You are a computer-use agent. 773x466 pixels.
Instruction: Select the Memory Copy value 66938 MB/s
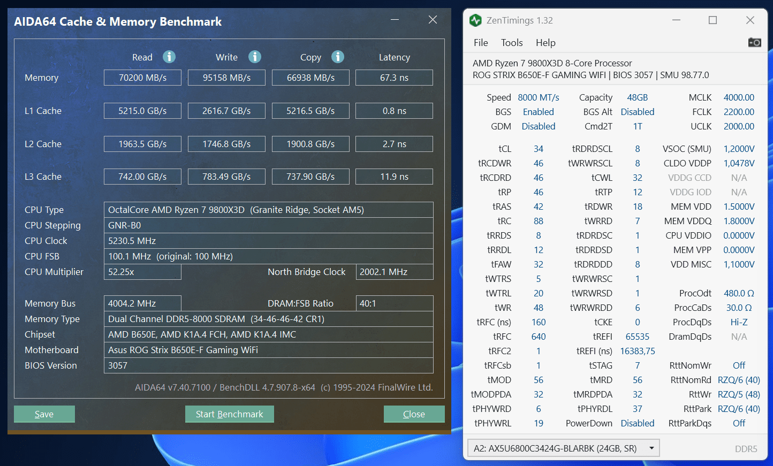coord(310,78)
